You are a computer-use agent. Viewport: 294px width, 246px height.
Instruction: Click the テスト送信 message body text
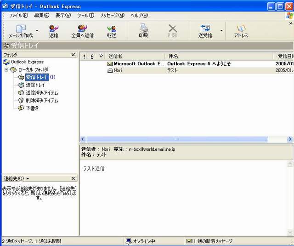[94, 168]
